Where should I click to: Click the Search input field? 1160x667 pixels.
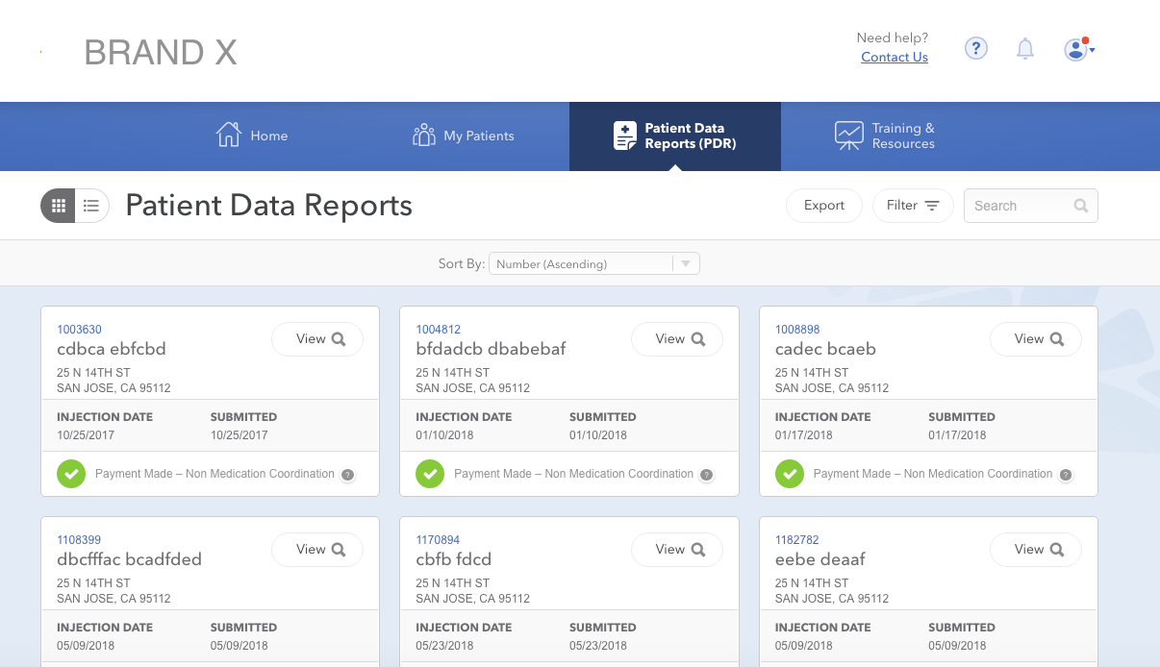click(x=1030, y=206)
